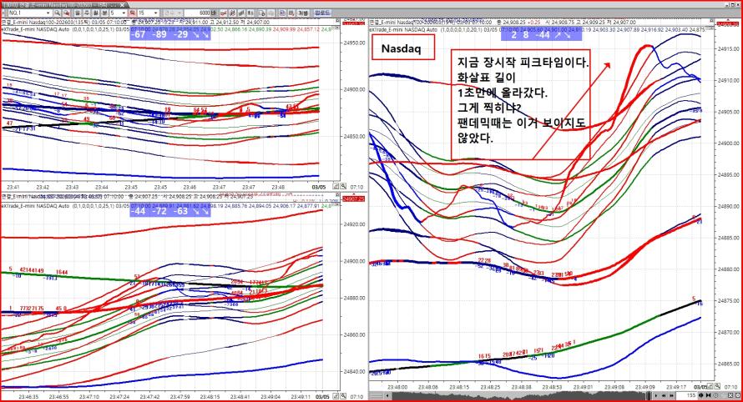
Task: Switch chart period to daily (일)
Action: point(78,13)
